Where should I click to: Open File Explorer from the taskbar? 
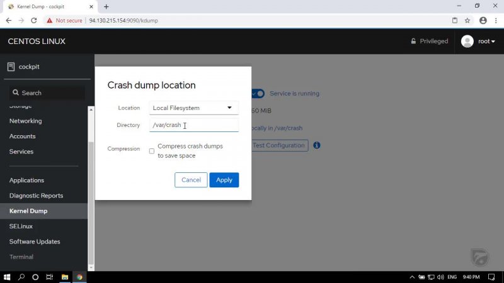coord(64,277)
